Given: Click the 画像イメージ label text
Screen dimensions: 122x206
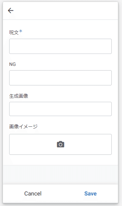Looking at the screenshot, I should tap(23, 127).
